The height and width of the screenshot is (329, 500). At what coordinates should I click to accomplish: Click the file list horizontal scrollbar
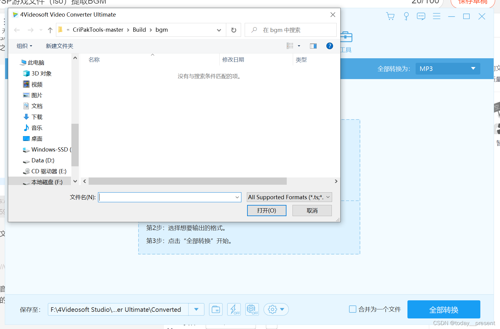[x=188, y=181]
